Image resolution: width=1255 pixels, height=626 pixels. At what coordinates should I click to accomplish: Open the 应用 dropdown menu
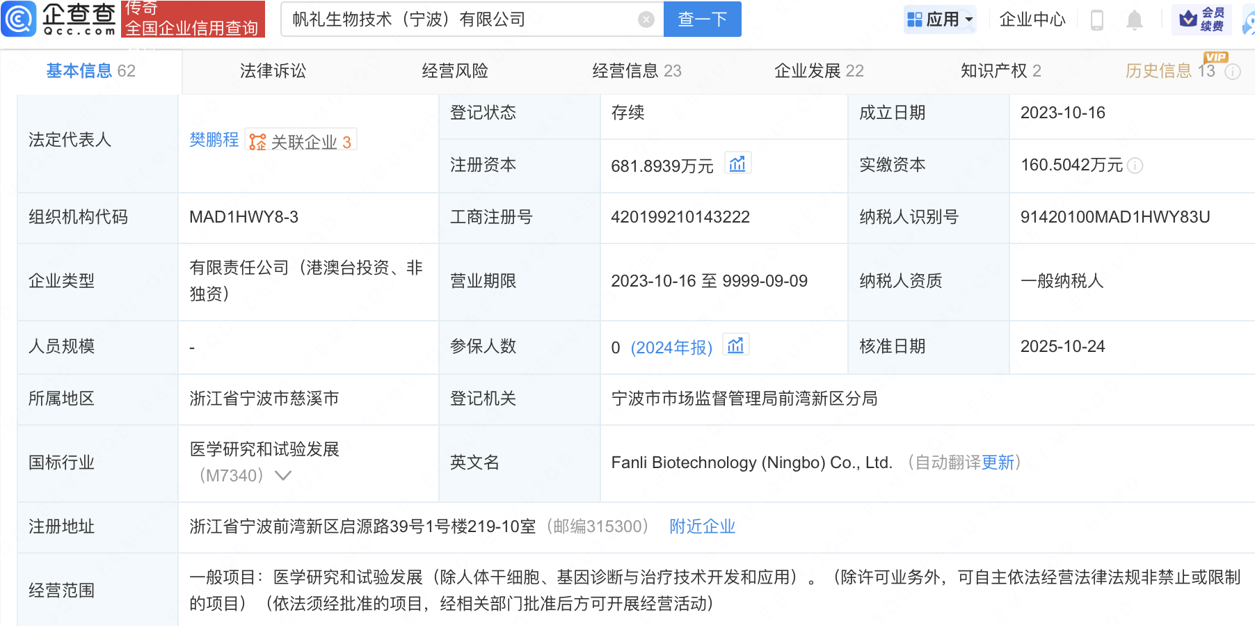940,19
